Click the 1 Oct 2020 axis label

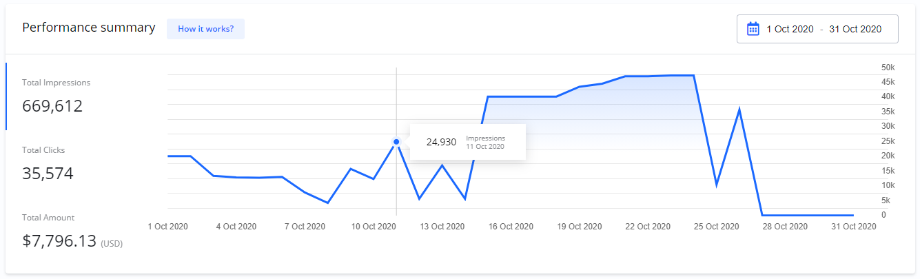(168, 227)
